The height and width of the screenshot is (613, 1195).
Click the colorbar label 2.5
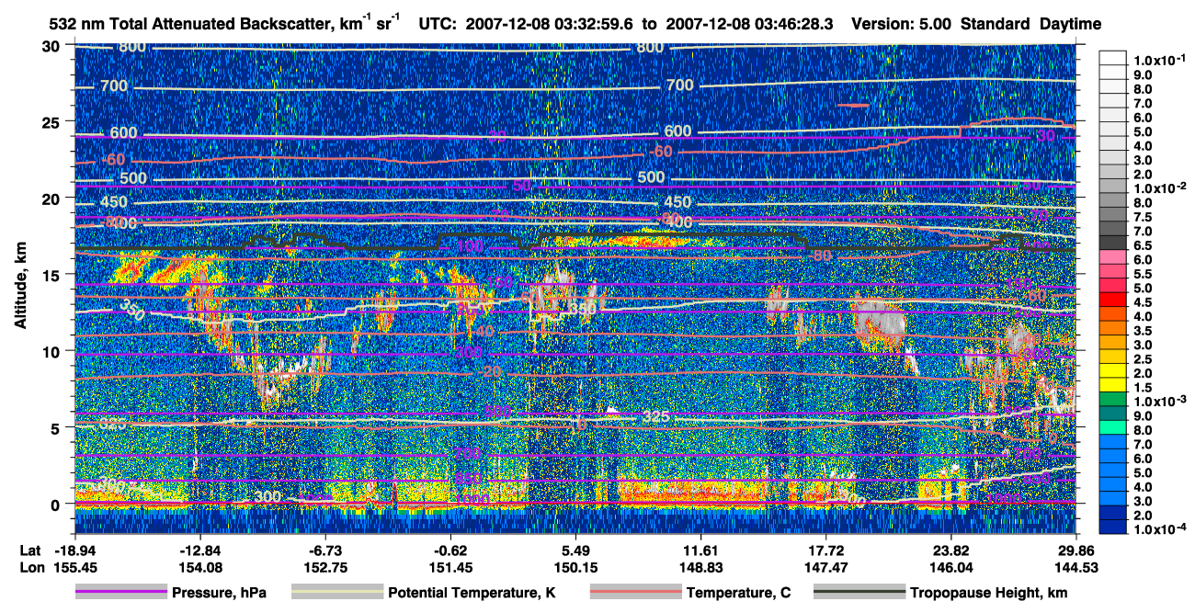point(1144,358)
